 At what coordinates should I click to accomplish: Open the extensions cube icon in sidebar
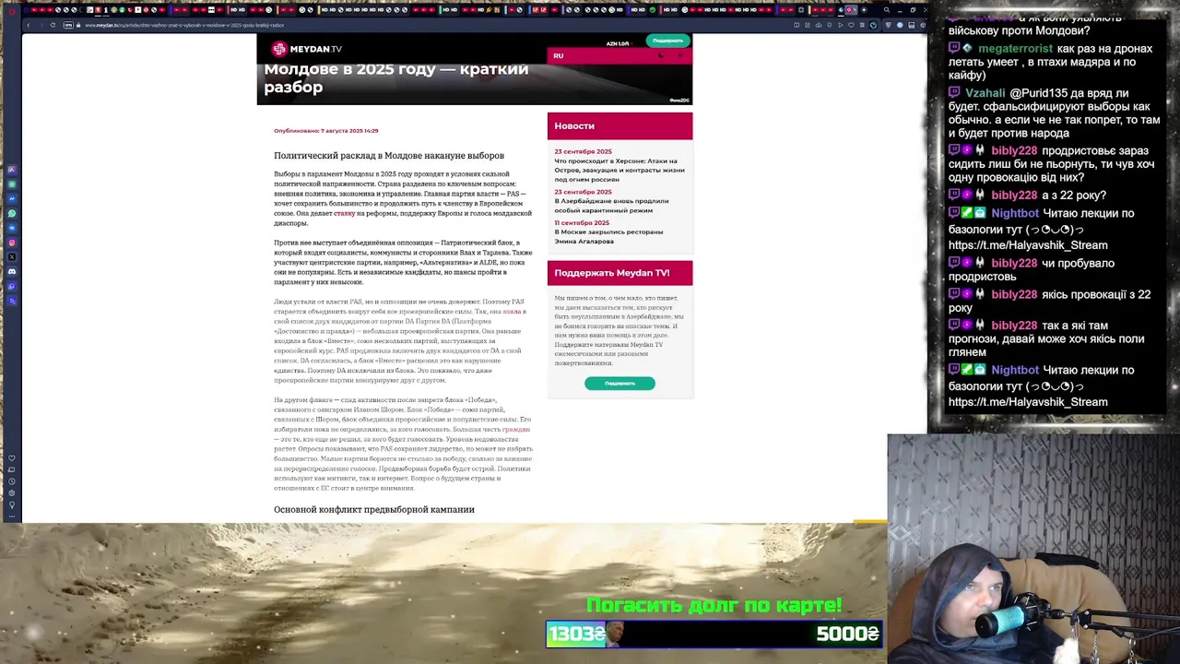tap(12, 492)
